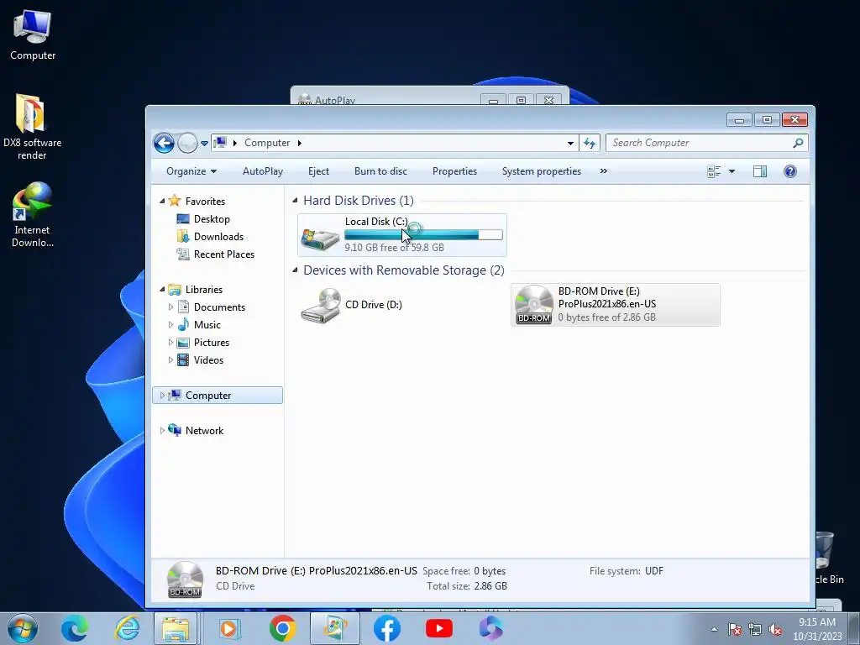Viewport: 860px width, 645px height.
Task: Open YouTube shortcut on taskbar
Action: 438,628
